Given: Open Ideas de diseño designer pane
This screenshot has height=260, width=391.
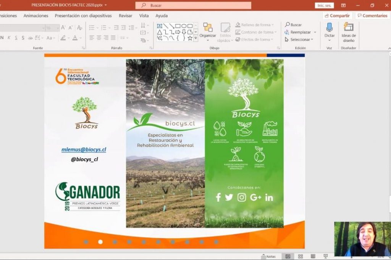Looking at the screenshot, I should point(349,32).
